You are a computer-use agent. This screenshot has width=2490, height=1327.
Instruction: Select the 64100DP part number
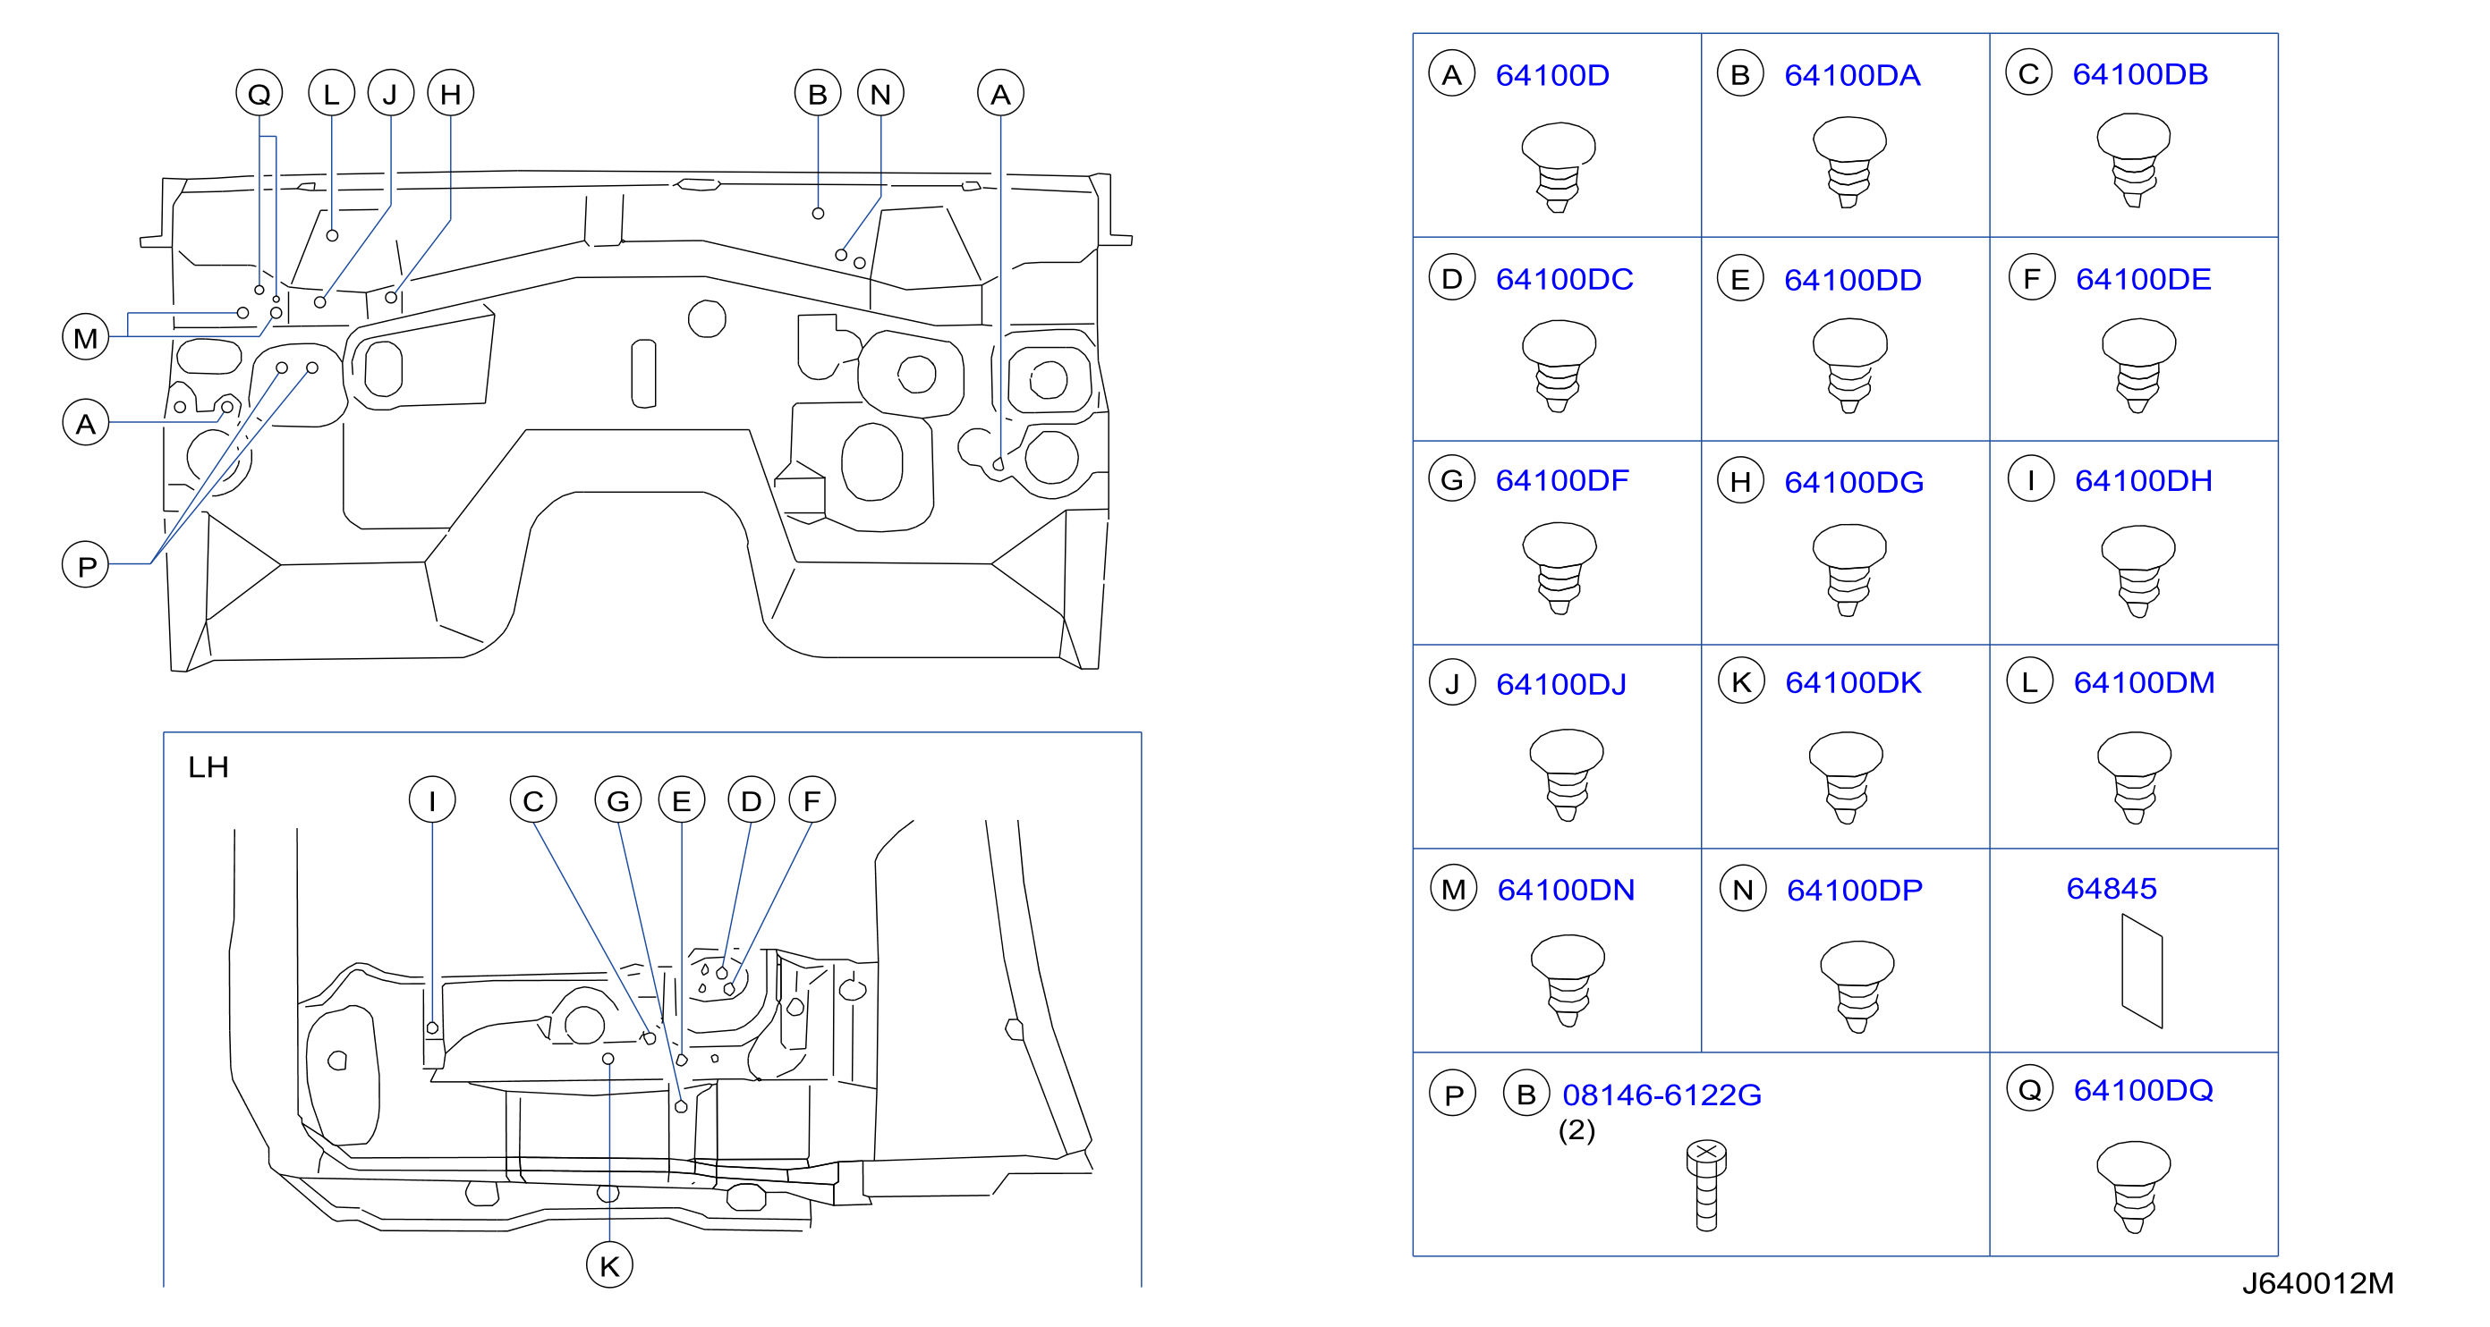pyautogui.click(x=1854, y=891)
